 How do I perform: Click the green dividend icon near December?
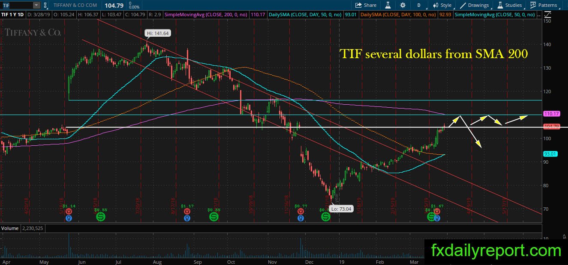pos(325,217)
